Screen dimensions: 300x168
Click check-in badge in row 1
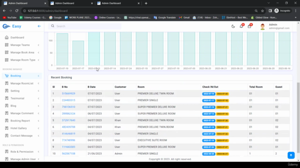pyautogui.click(x=209, y=94)
